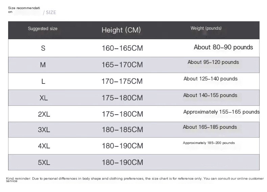Select the M size cell
The width and height of the screenshot is (267, 192).
pos(43,65)
